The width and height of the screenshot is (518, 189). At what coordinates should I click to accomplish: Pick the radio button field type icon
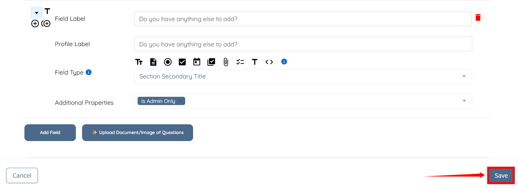pyautogui.click(x=168, y=62)
